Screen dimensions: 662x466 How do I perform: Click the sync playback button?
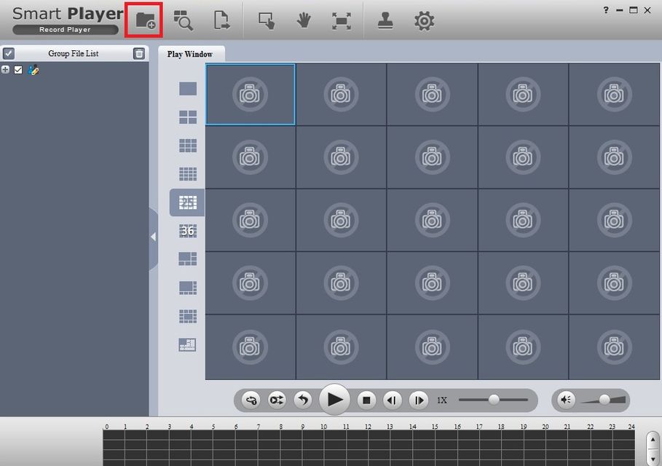(x=251, y=400)
